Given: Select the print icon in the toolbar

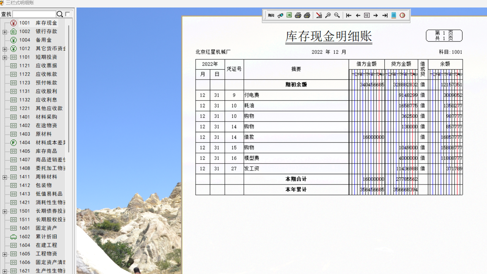Looking at the screenshot, I should [x=298, y=15].
